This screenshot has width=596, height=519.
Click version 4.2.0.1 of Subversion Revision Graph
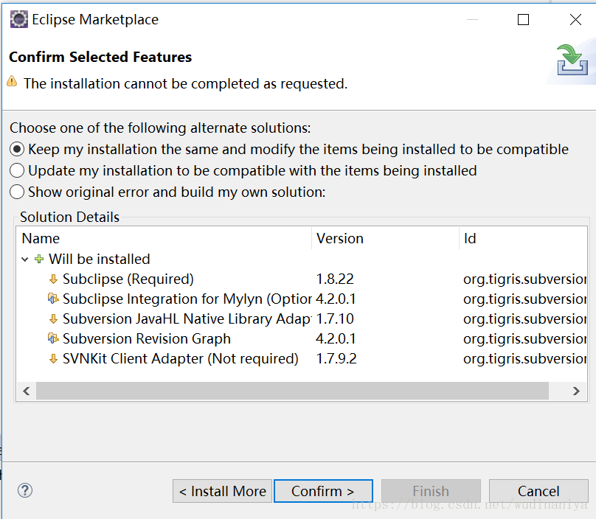[336, 338]
